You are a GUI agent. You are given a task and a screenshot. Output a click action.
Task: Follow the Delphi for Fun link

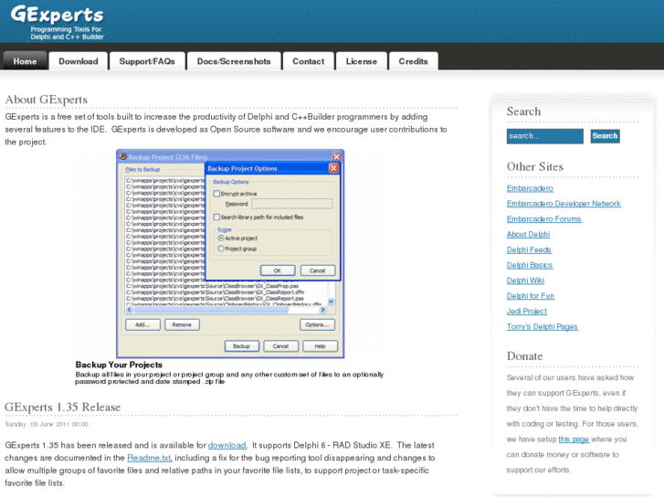pos(531,296)
